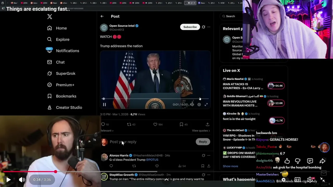This screenshot has height=187, width=333.
Task: Click the X logo in the sidebar
Action: tap(50, 17)
